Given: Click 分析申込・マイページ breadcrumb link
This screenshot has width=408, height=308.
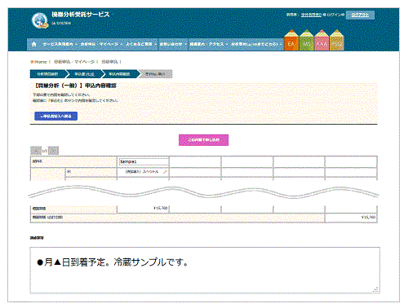Looking at the screenshot, I should (74, 62).
